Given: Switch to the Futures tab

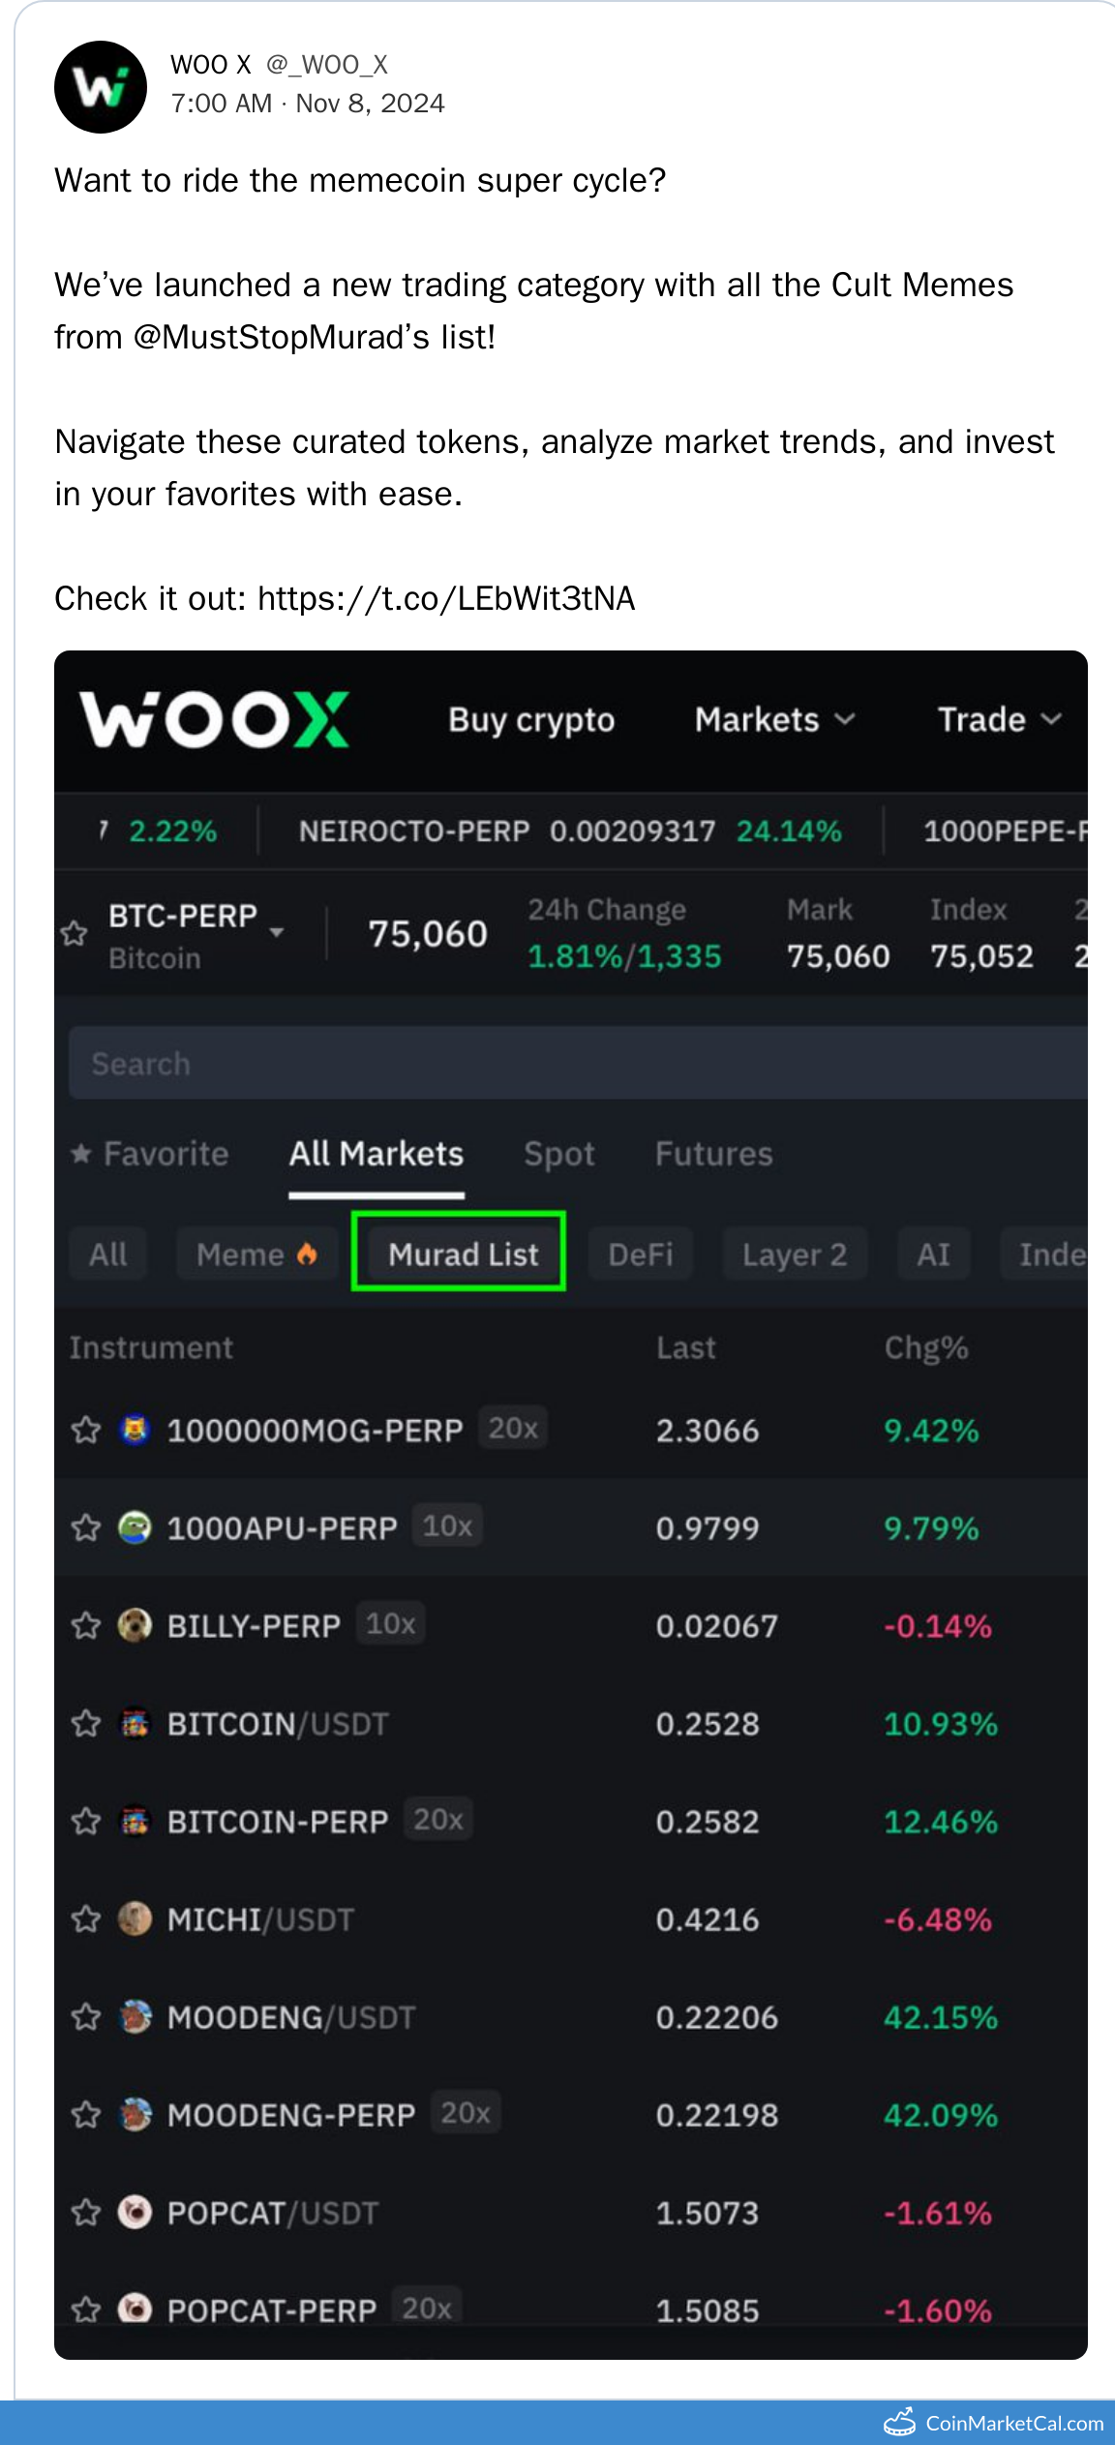Looking at the screenshot, I should 713,1154.
